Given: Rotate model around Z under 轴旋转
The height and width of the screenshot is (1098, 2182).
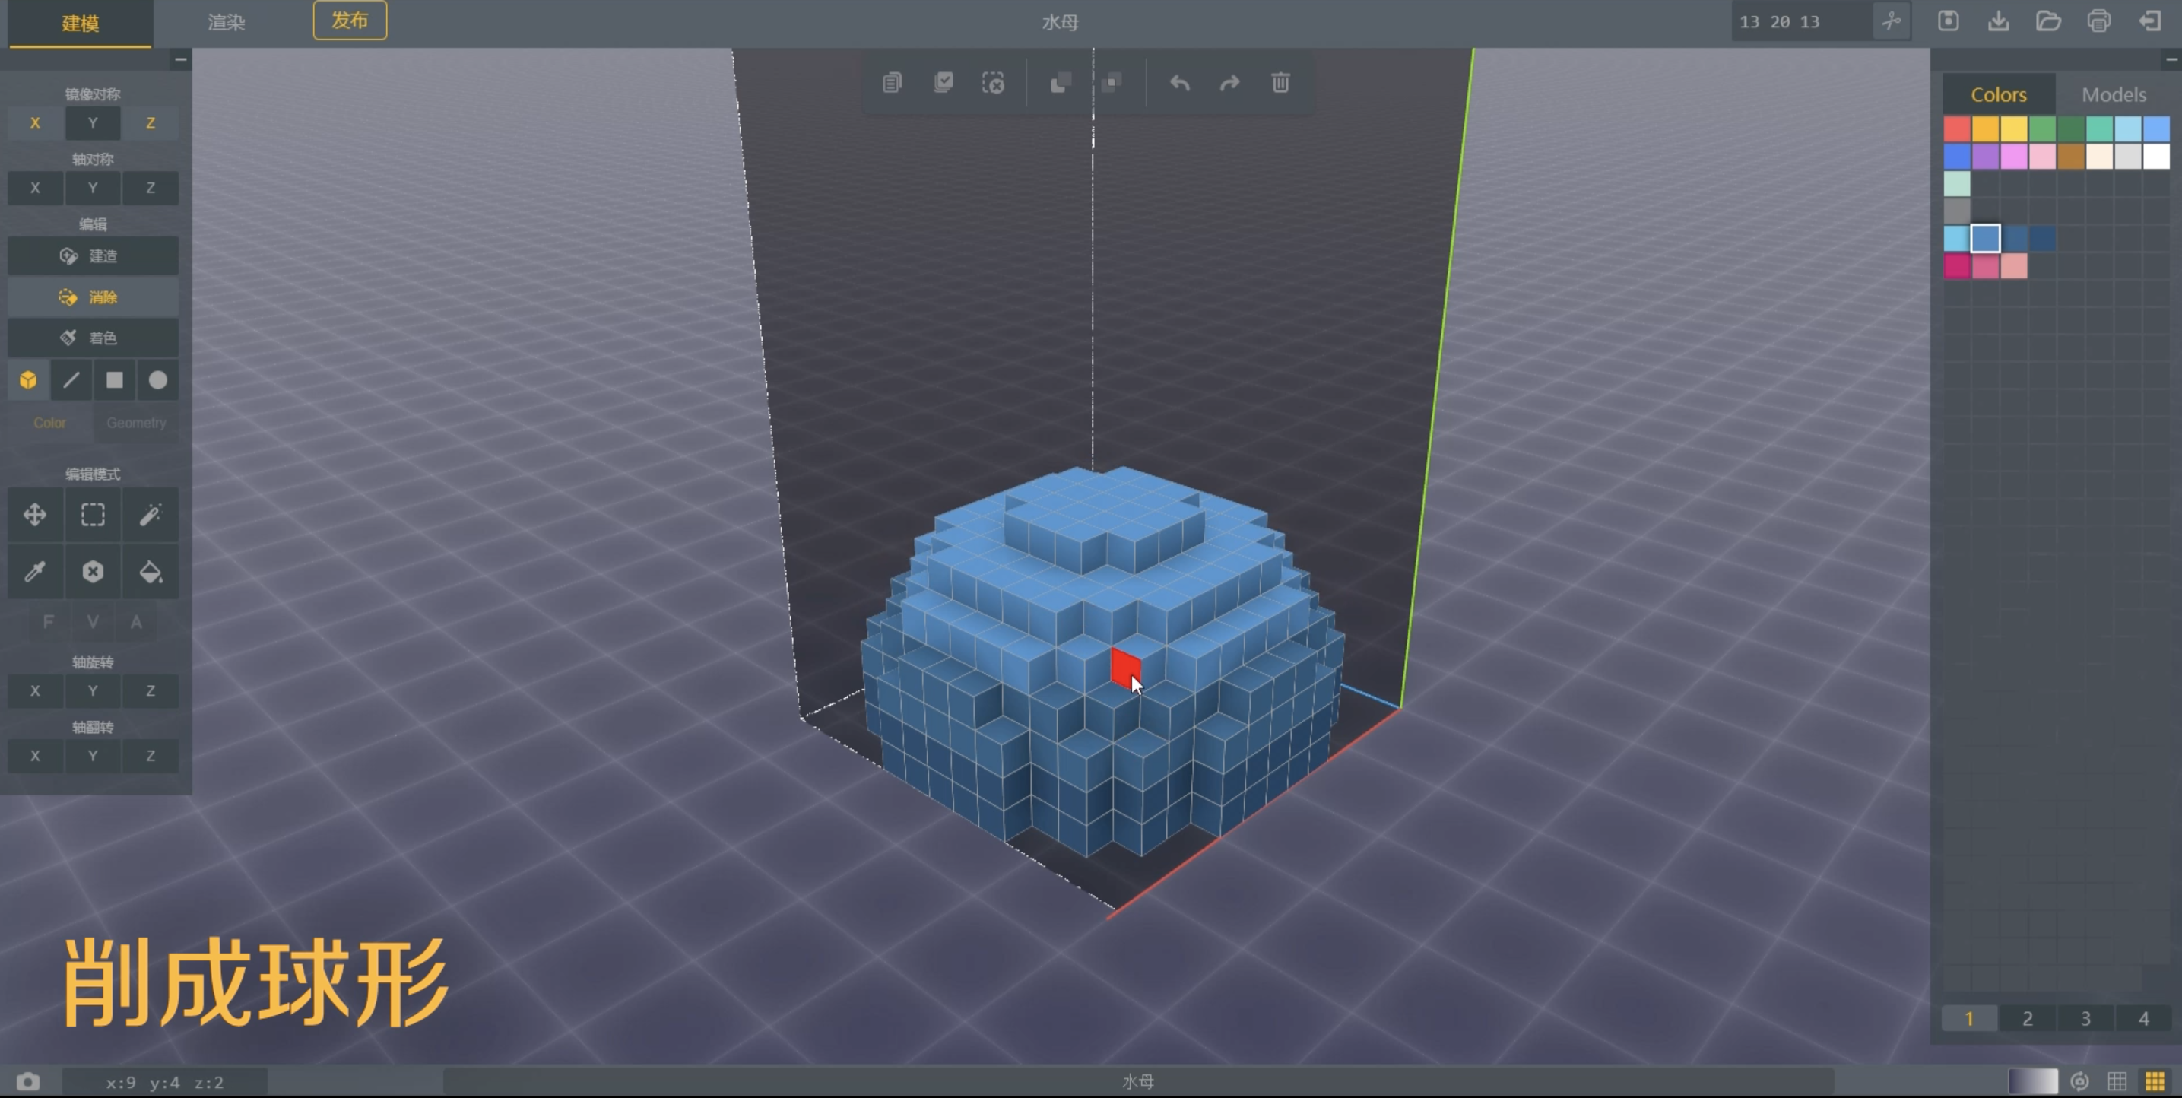Looking at the screenshot, I should (150, 690).
